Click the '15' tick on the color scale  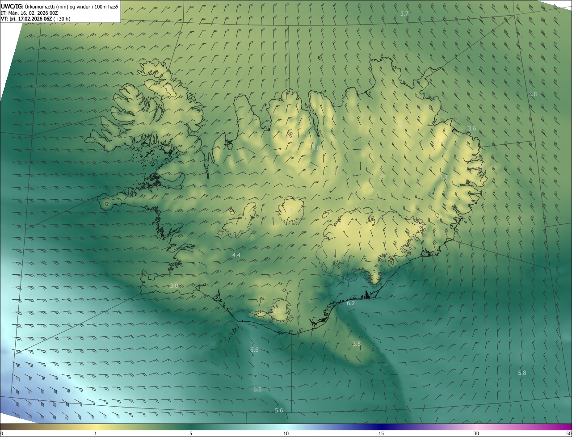(381, 433)
